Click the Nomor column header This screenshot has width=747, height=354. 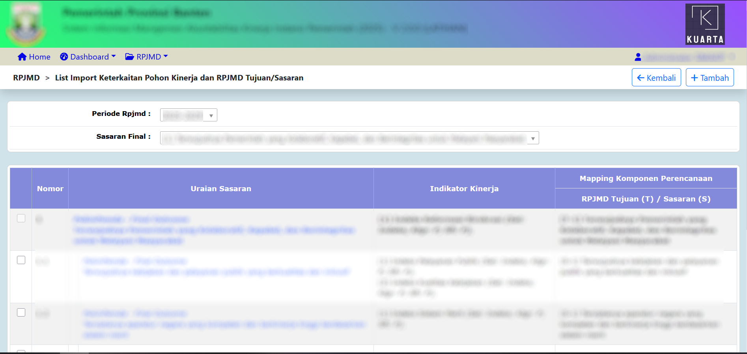pyautogui.click(x=50, y=188)
